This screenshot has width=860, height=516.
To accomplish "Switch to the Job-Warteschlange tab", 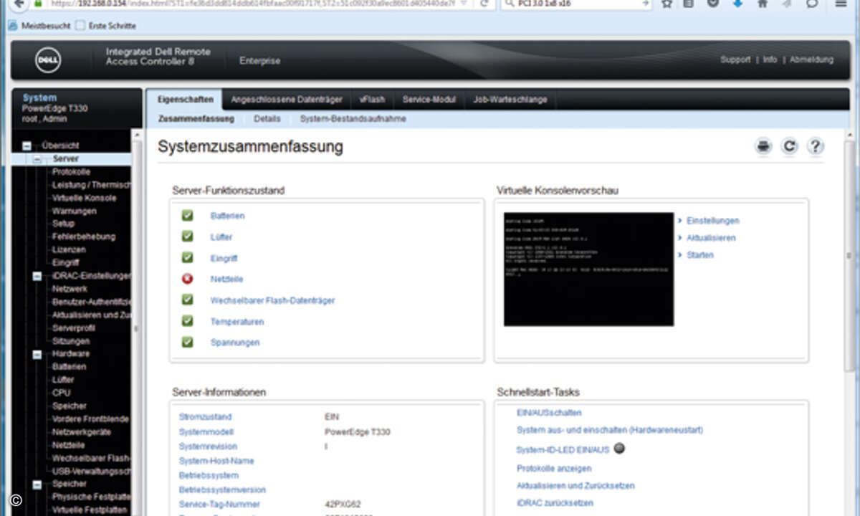I will [510, 100].
